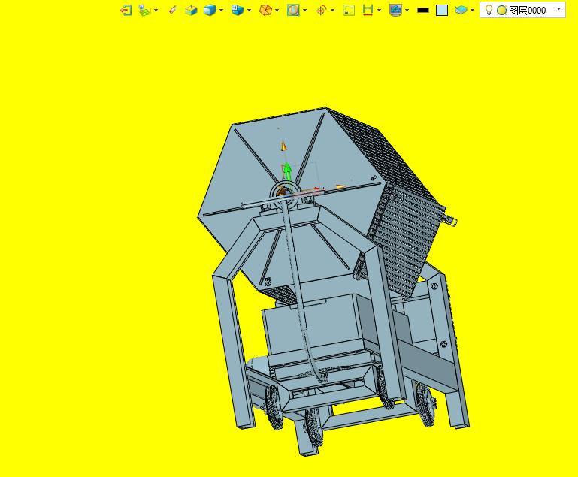Expand the dimension measure dropdown arrow

tap(379, 10)
